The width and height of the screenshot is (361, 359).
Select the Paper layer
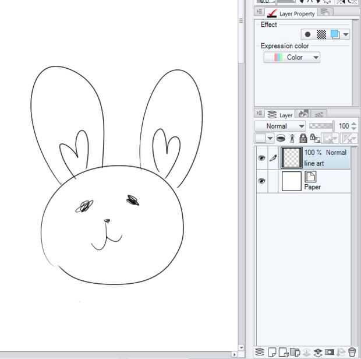tap(326, 181)
